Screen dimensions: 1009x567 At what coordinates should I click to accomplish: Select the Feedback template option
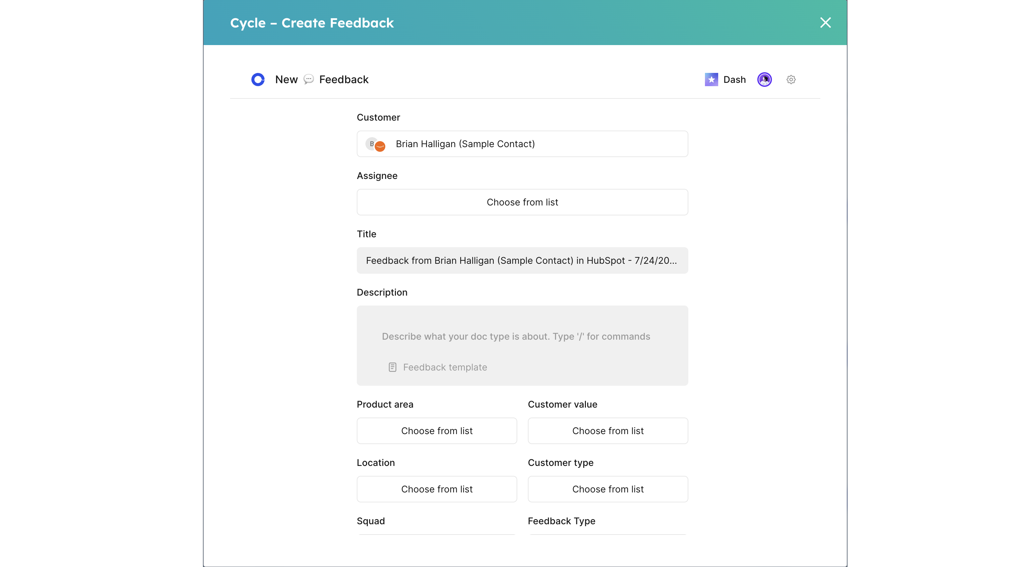445,367
